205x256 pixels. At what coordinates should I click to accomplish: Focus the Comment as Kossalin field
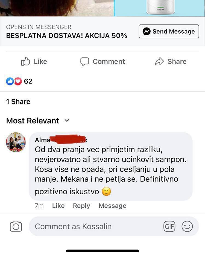tap(96, 226)
